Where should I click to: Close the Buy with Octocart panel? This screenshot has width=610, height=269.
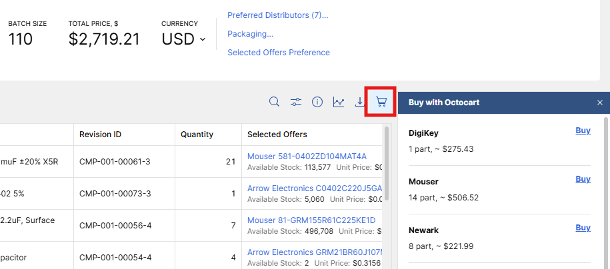tap(599, 103)
